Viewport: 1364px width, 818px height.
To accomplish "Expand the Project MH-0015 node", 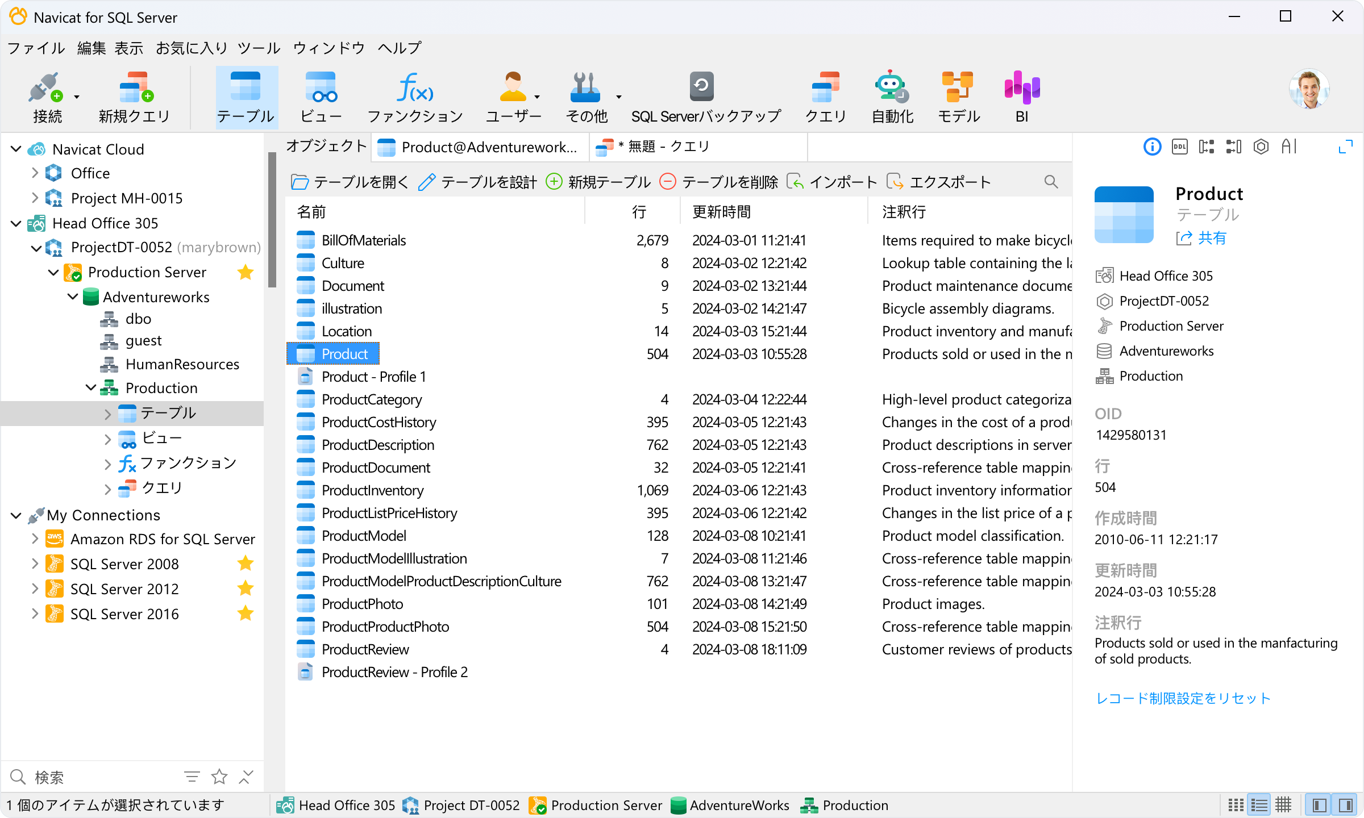I will click(35, 198).
